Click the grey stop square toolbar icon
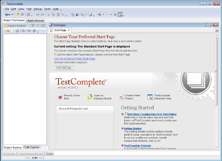 tap(115, 14)
